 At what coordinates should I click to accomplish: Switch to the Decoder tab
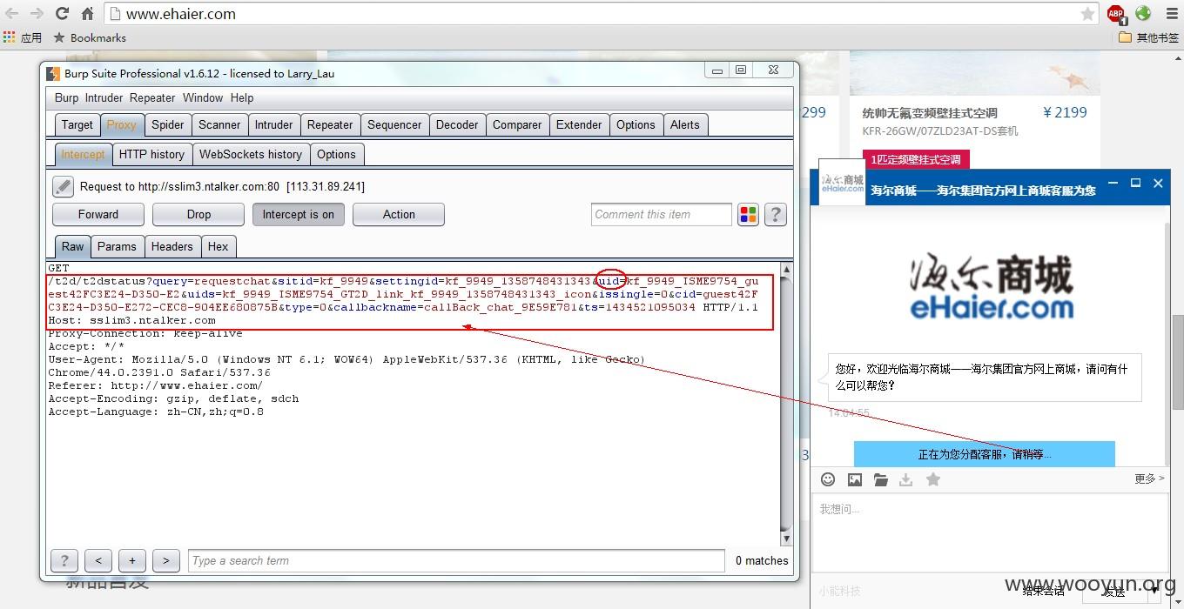[x=457, y=125]
